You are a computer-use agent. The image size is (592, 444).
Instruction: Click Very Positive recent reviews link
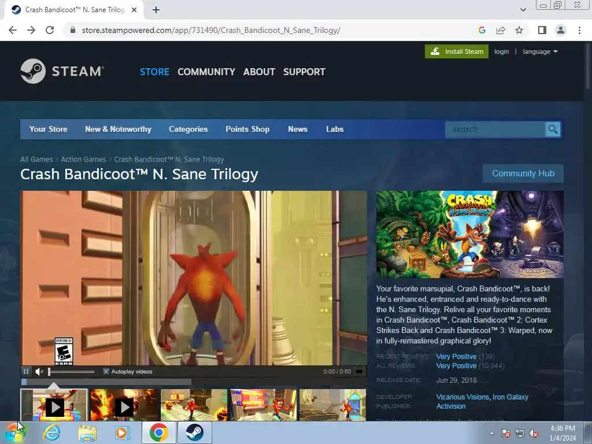pyautogui.click(x=456, y=356)
